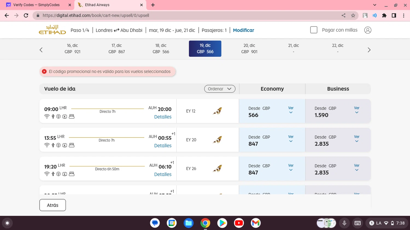The height and width of the screenshot is (230, 410).
Task: Click the Economy column header
Action: point(272,89)
